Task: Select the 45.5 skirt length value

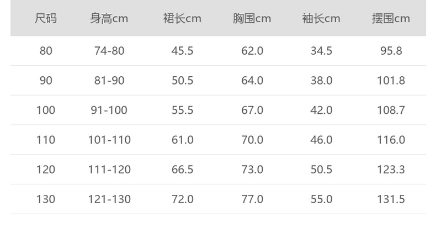Action: [182, 51]
